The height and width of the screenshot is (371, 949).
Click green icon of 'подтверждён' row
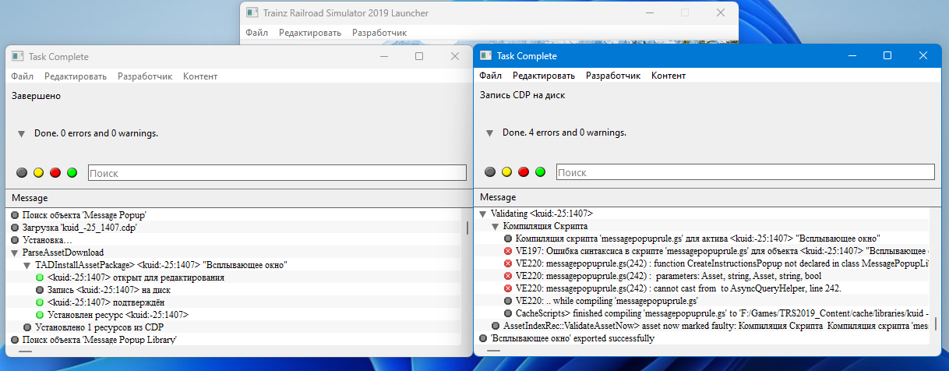pos(41,302)
